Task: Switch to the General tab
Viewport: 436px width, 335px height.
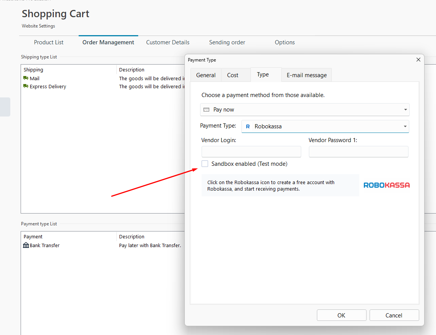Action: tap(206, 75)
